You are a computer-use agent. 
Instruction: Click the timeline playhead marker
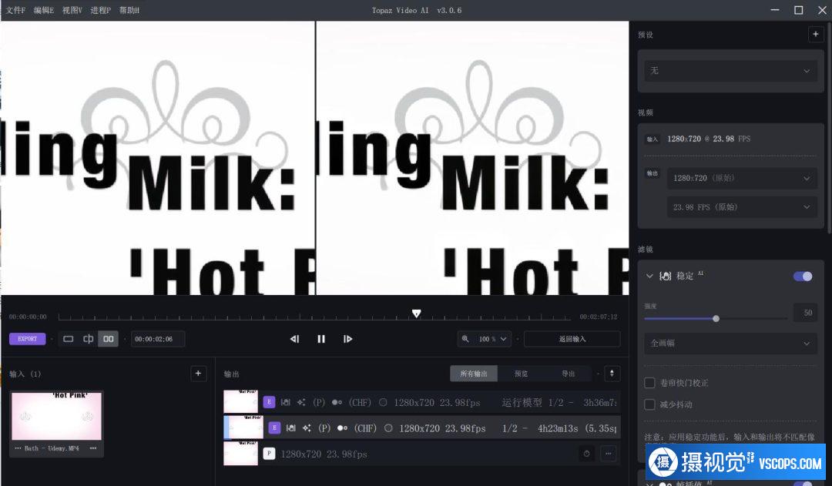click(417, 313)
